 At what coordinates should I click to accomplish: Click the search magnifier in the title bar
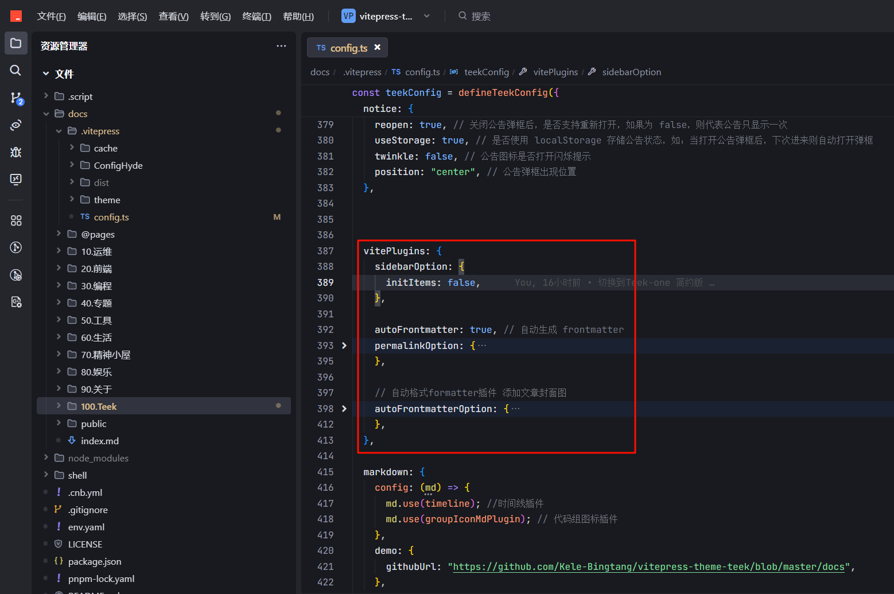[x=462, y=16]
